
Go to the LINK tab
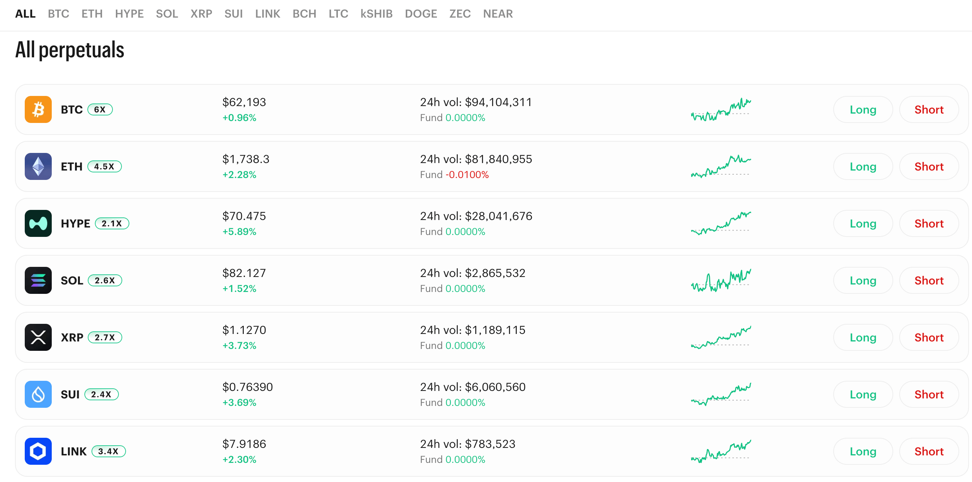coord(267,14)
